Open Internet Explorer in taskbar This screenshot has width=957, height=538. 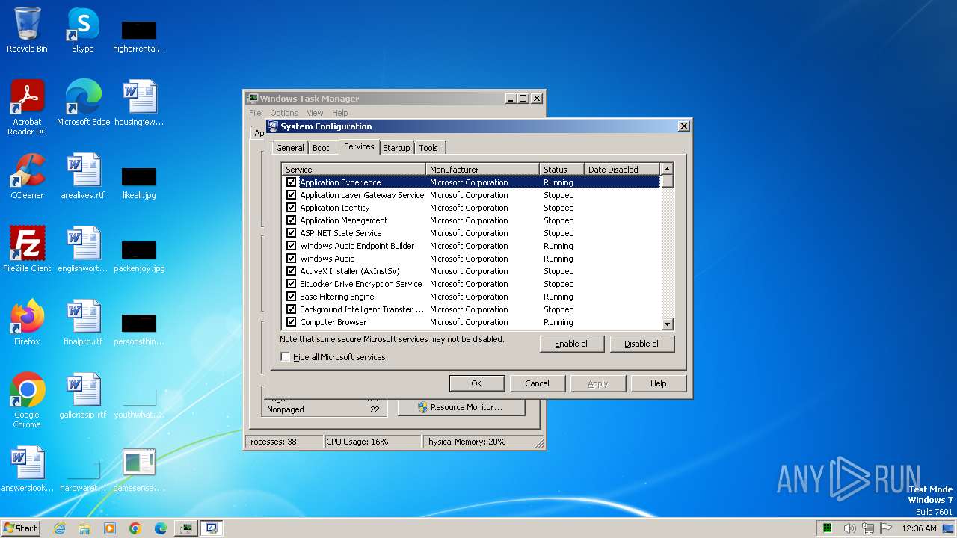[59, 528]
